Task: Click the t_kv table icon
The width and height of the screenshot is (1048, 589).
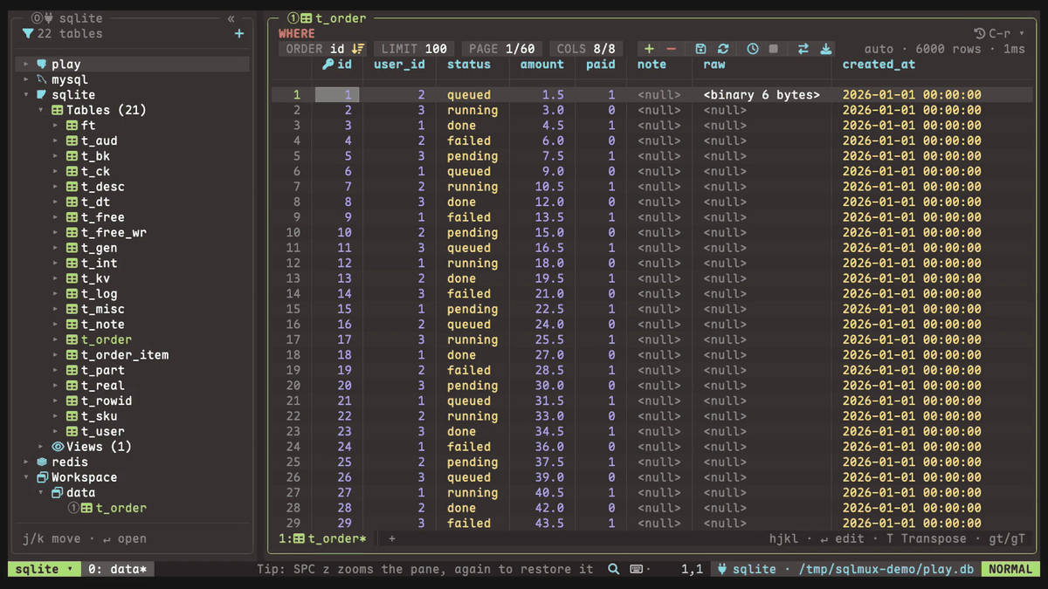Action: (72, 278)
